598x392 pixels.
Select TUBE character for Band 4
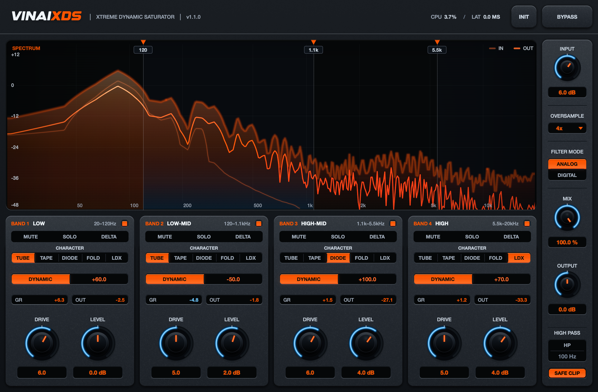click(425, 258)
